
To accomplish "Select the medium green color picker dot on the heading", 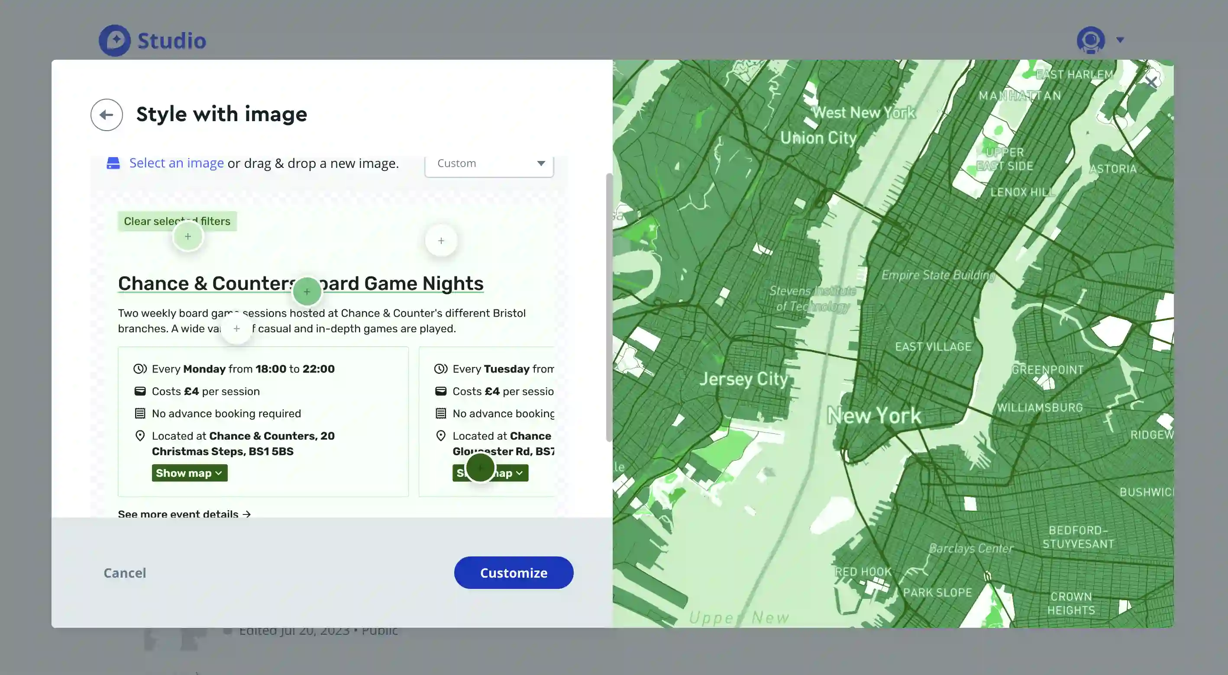I will pos(307,292).
